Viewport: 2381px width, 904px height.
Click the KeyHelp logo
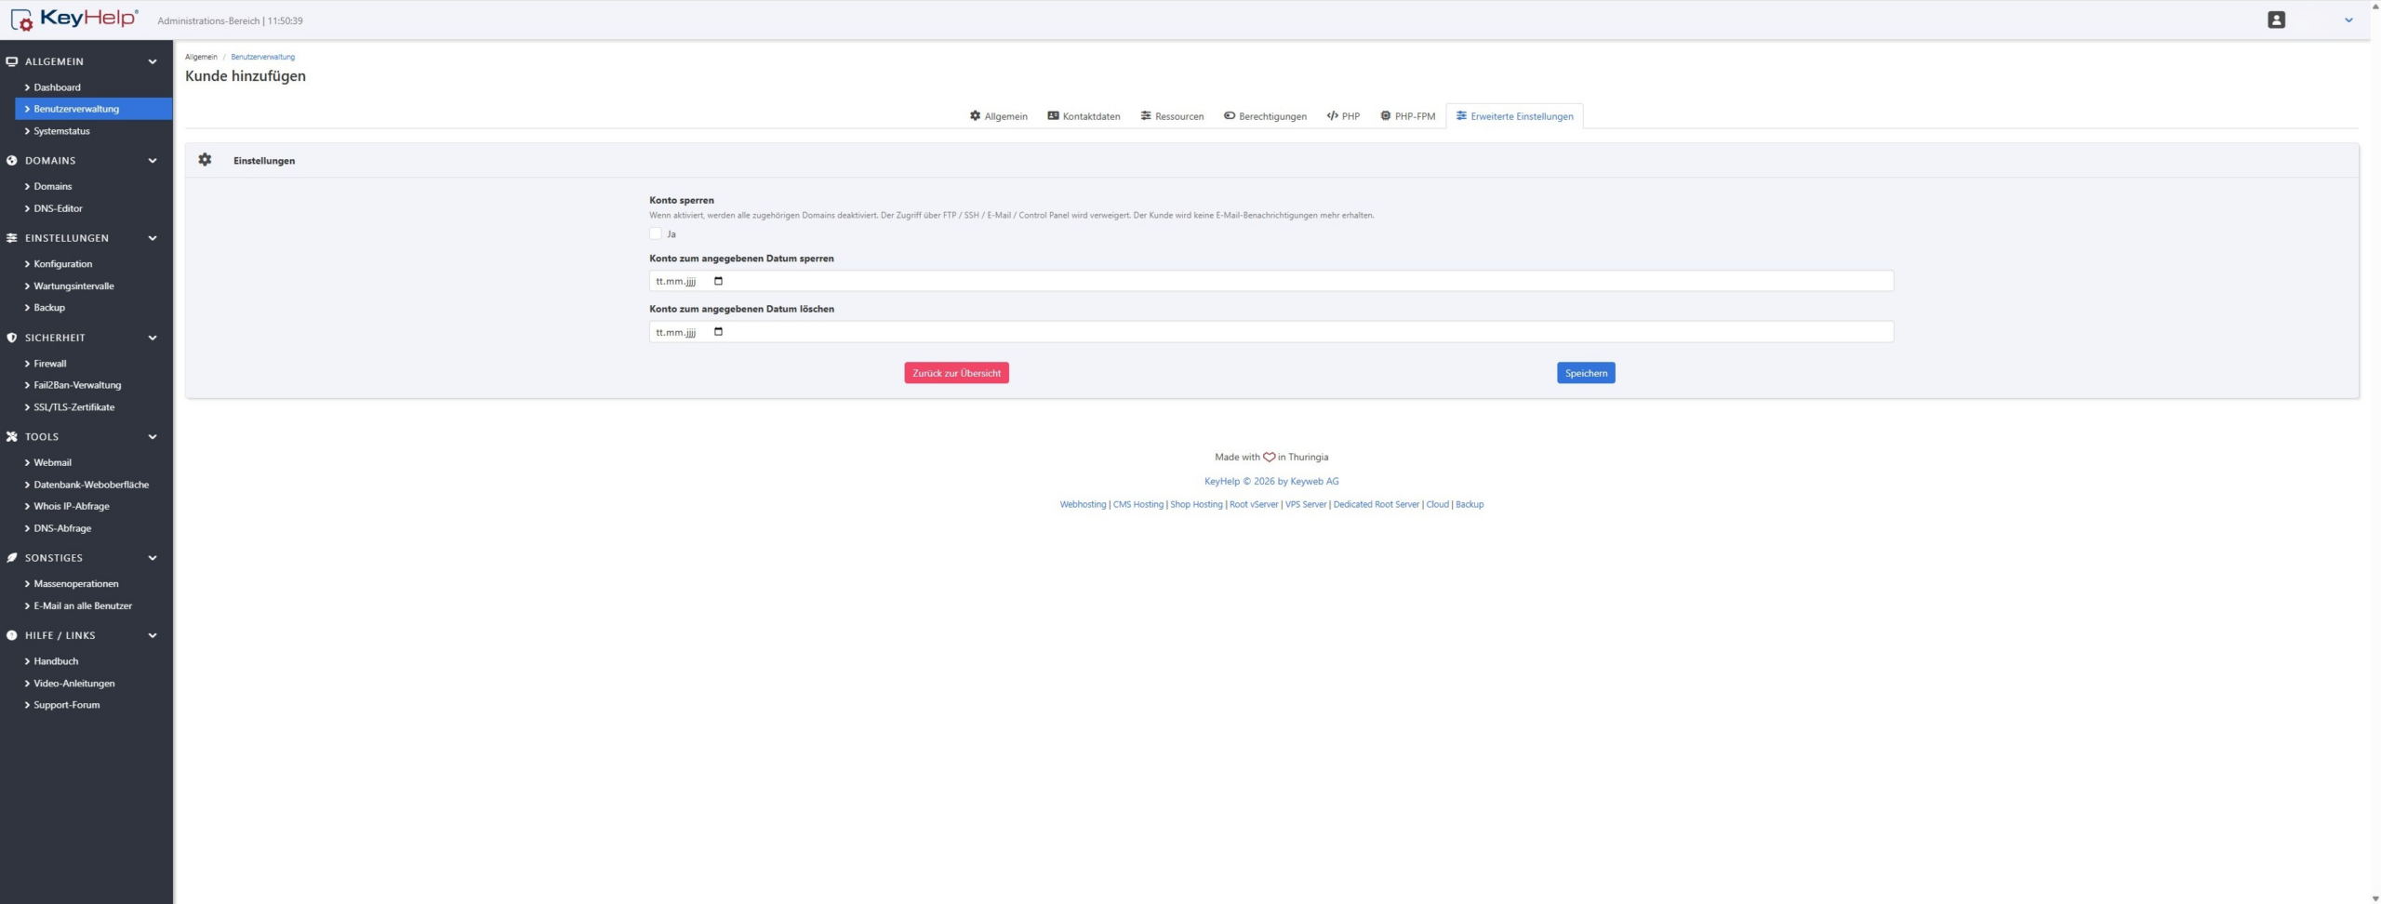(x=74, y=19)
